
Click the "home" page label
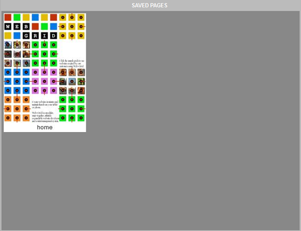click(45, 127)
